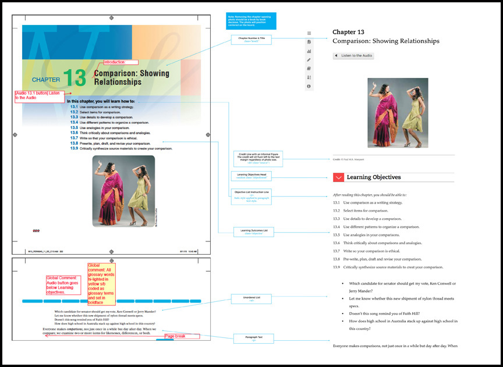Open the info circle icon in the sidebar
The width and height of the screenshot is (503, 367).
[309, 86]
